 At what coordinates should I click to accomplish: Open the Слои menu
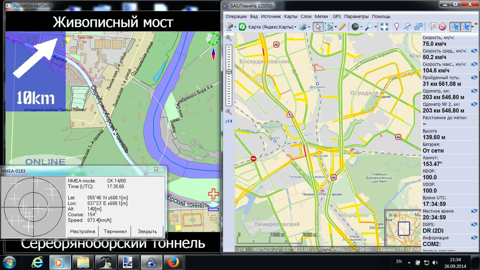[x=306, y=16]
